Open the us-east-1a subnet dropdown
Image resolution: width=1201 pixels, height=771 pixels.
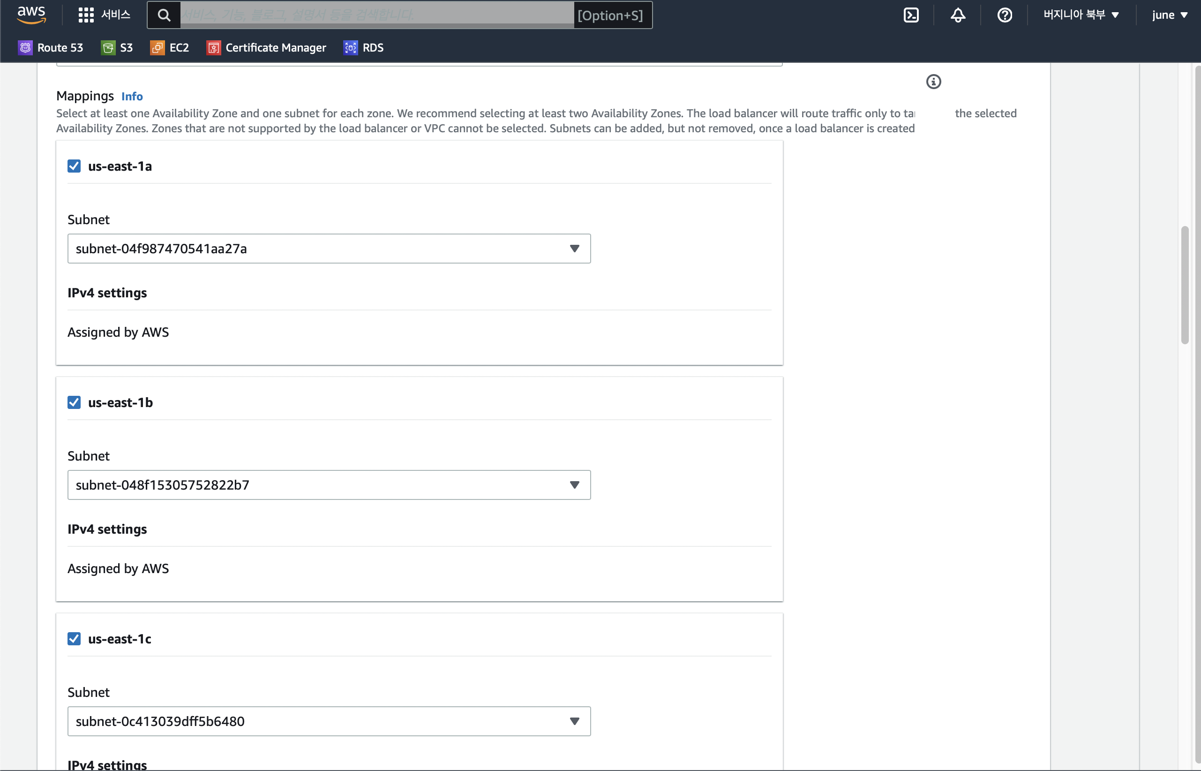click(x=329, y=248)
